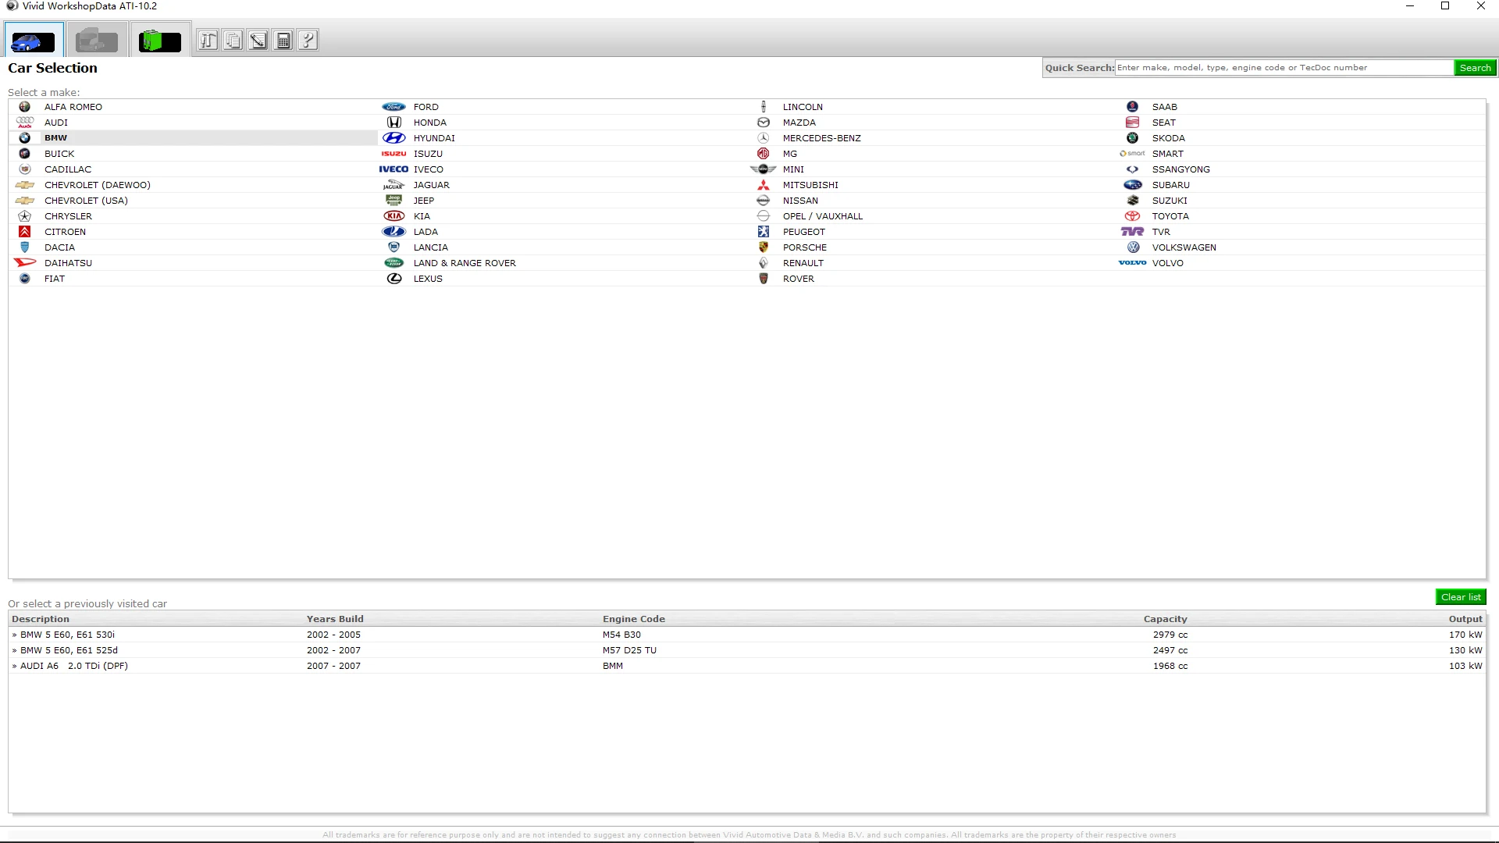Open AUDI A6 2.0 TDi history entry
The width and height of the screenshot is (1499, 843).
[x=73, y=666]
